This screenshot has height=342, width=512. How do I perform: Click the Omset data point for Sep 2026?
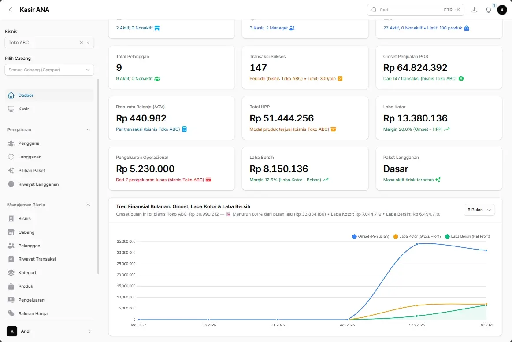pos(417,244)
